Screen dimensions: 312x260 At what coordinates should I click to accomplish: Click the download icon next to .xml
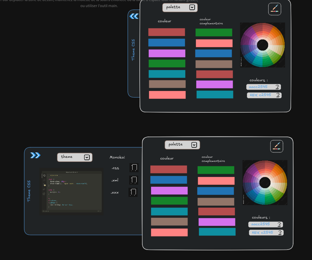click(134, 180)
